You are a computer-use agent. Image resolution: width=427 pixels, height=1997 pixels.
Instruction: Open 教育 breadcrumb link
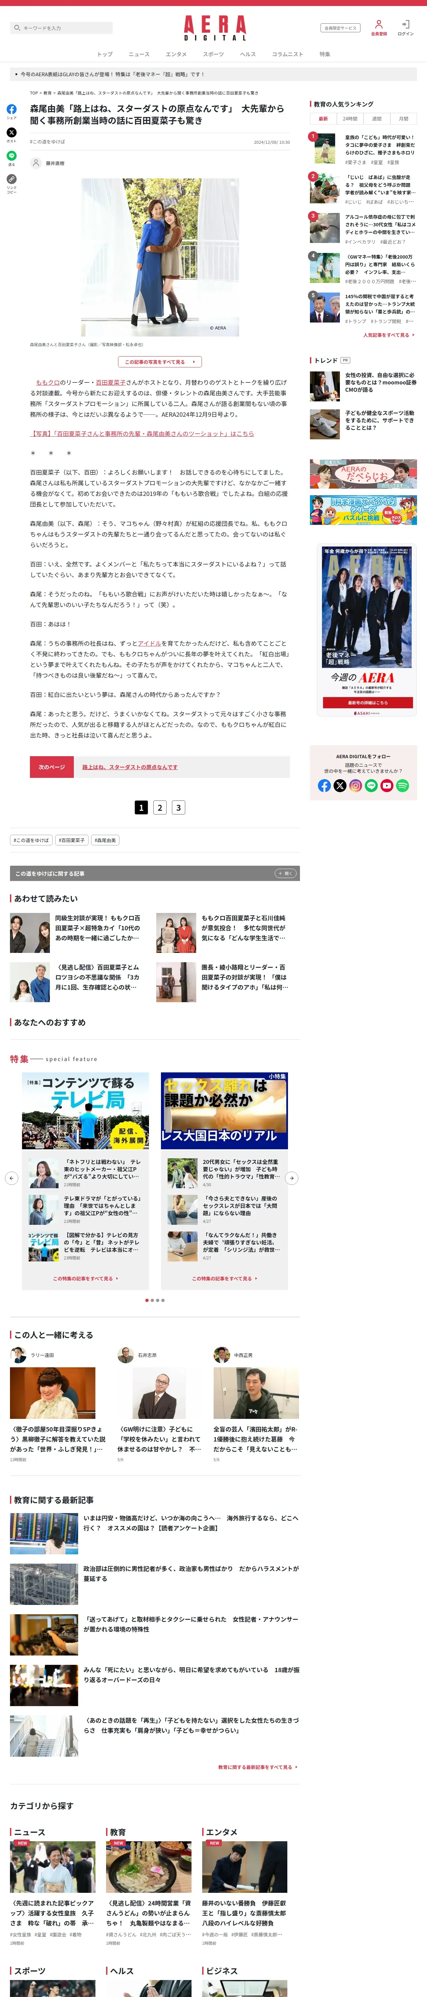coord(47,93)
